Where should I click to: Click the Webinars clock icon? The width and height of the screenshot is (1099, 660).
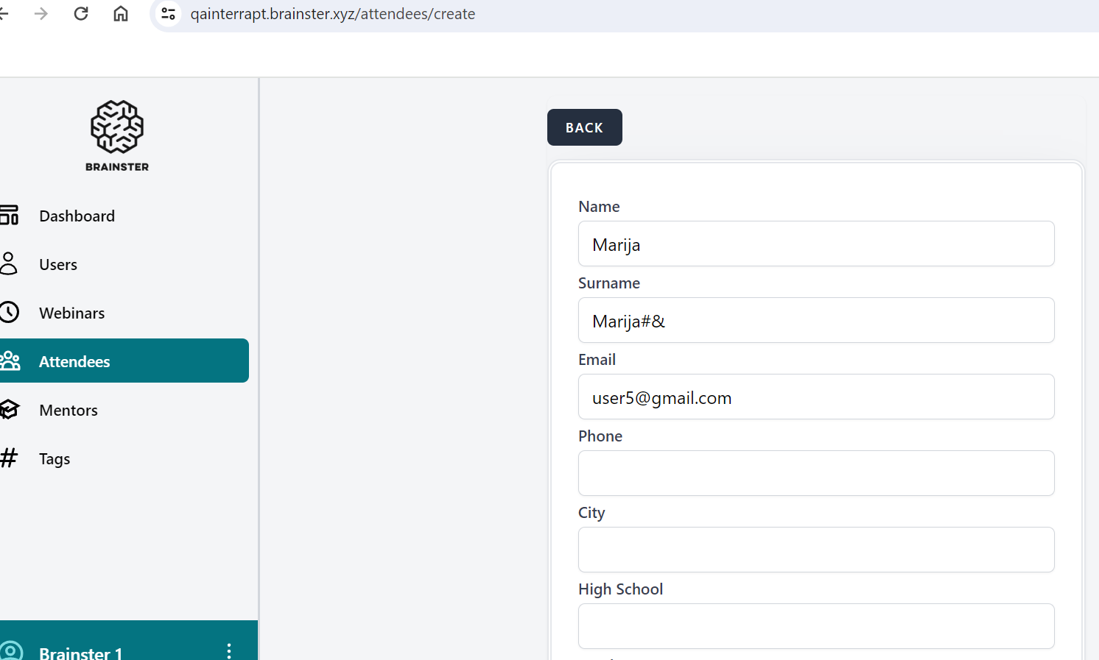pyautogui.click(x=10, y=312)
